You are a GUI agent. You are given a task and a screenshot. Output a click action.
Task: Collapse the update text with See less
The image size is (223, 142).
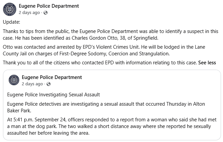point(207,63)
